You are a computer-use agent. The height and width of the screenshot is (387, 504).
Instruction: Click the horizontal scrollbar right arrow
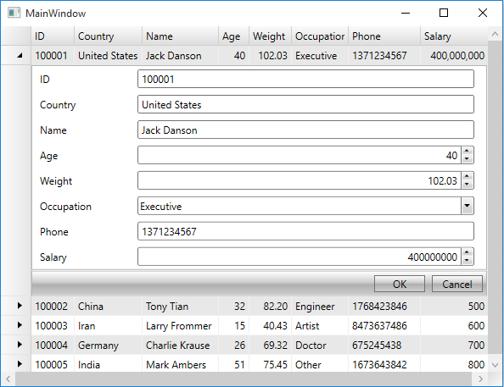tap(480, 379)
